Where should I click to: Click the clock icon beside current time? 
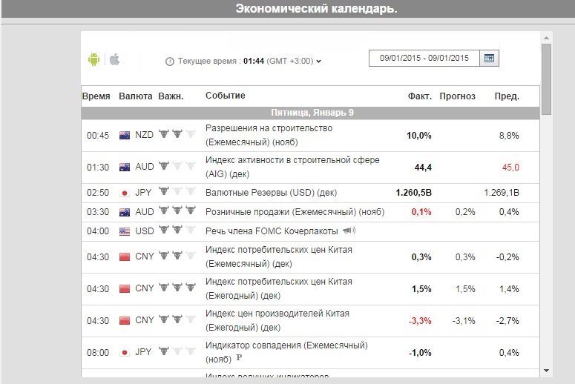(169, 61)
